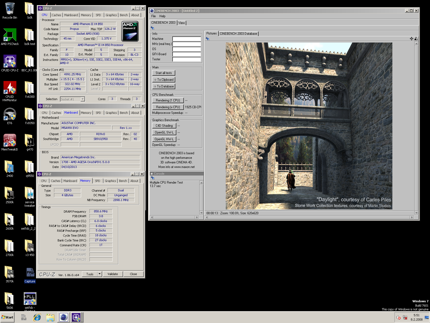Open Internet Explorer from the taskbar
Screen dimensions: 430x323
37,317
